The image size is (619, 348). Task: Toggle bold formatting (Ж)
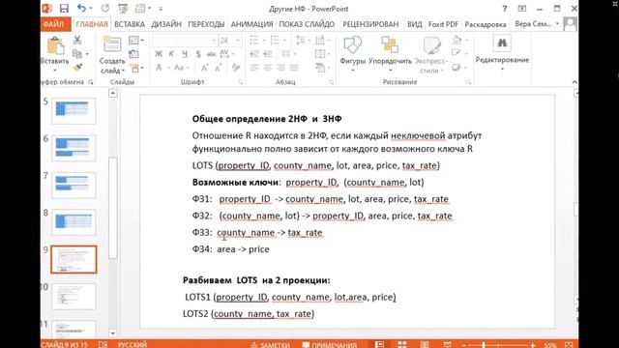click(159, 54)
